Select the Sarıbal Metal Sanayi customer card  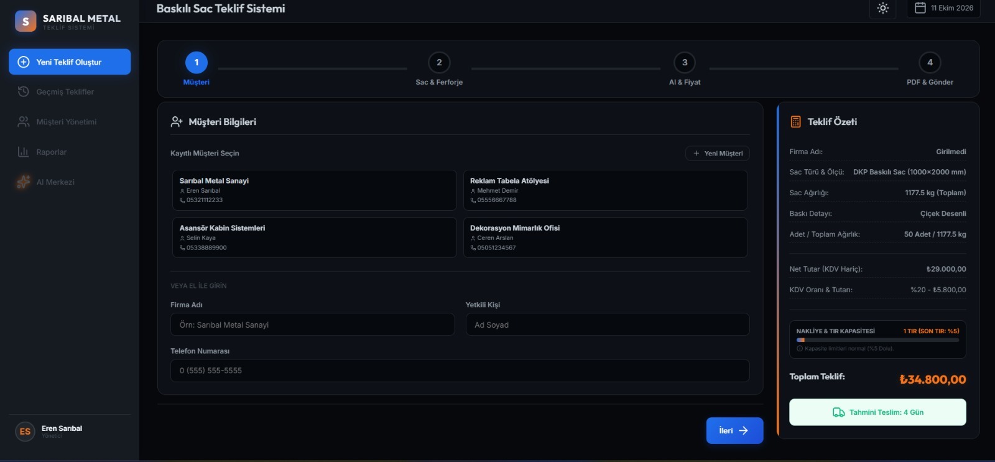pyautogui.click(x=314, y=190)
